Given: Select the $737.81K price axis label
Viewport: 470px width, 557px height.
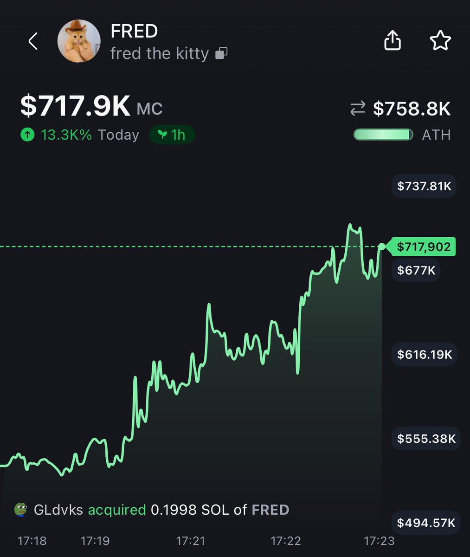Looking at the screenshot, I should click(x=424, y=187).
